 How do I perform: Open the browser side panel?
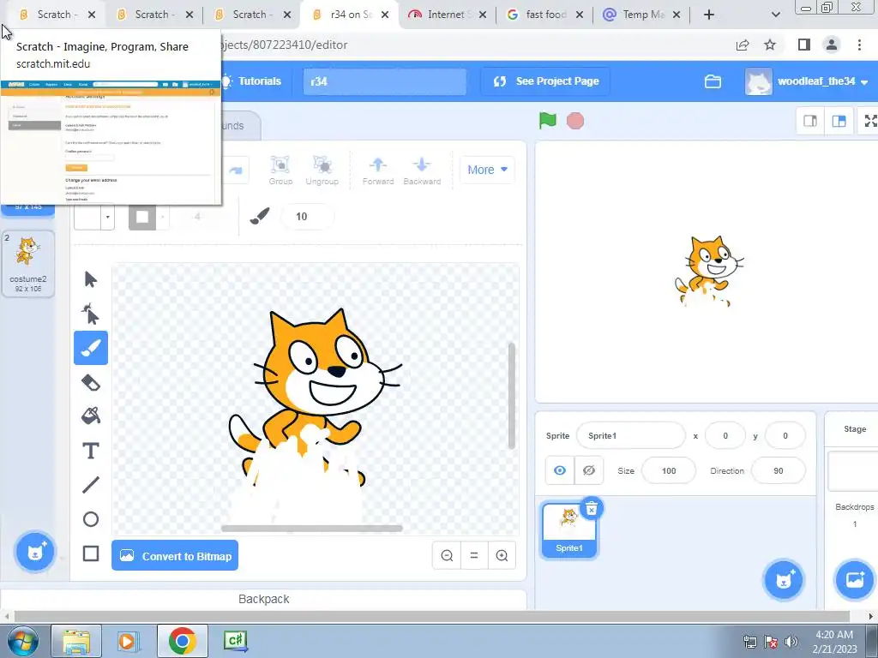[804, 45]
